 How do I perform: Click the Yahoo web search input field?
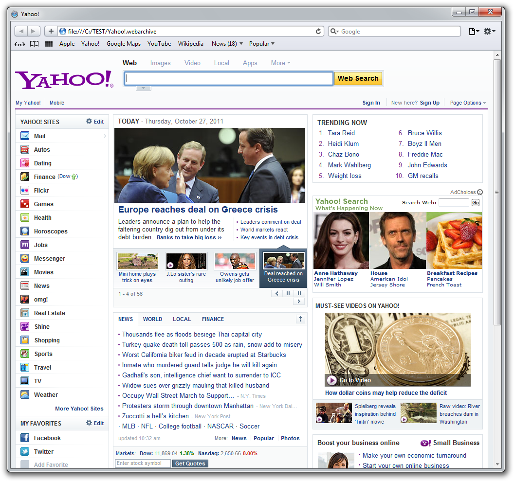click(x=228, y=79)
